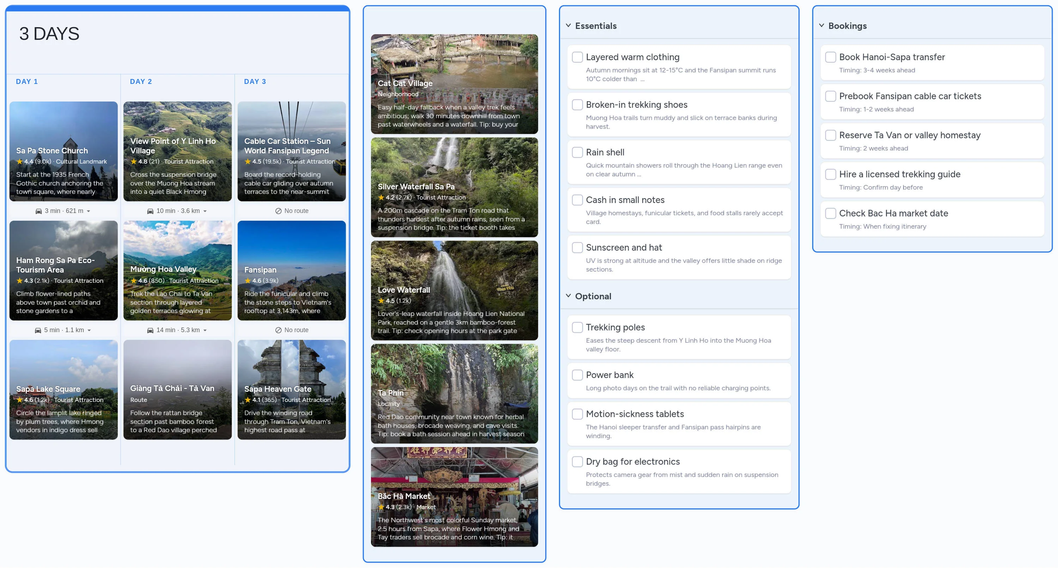
Task: Check the Check Bac Ha market date box
Action: pos(831,213)
